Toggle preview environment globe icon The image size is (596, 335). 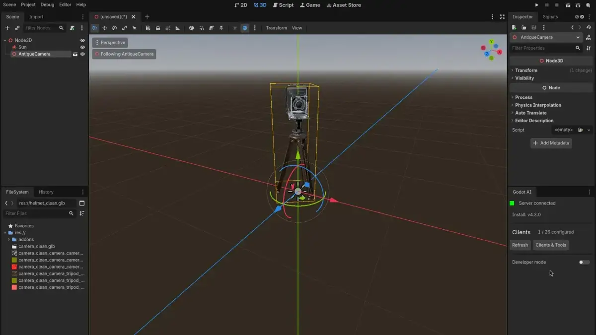[245, 28]
